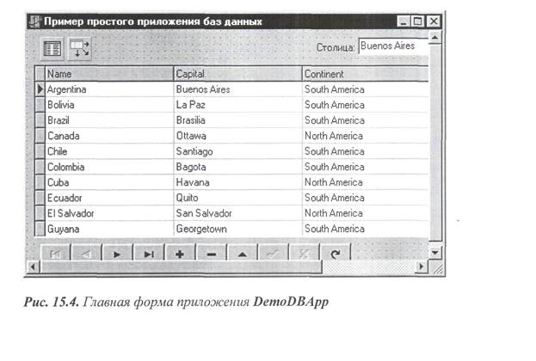536x361 pixels.
Task: Click the table view toolbar icon
Action: 52,48
